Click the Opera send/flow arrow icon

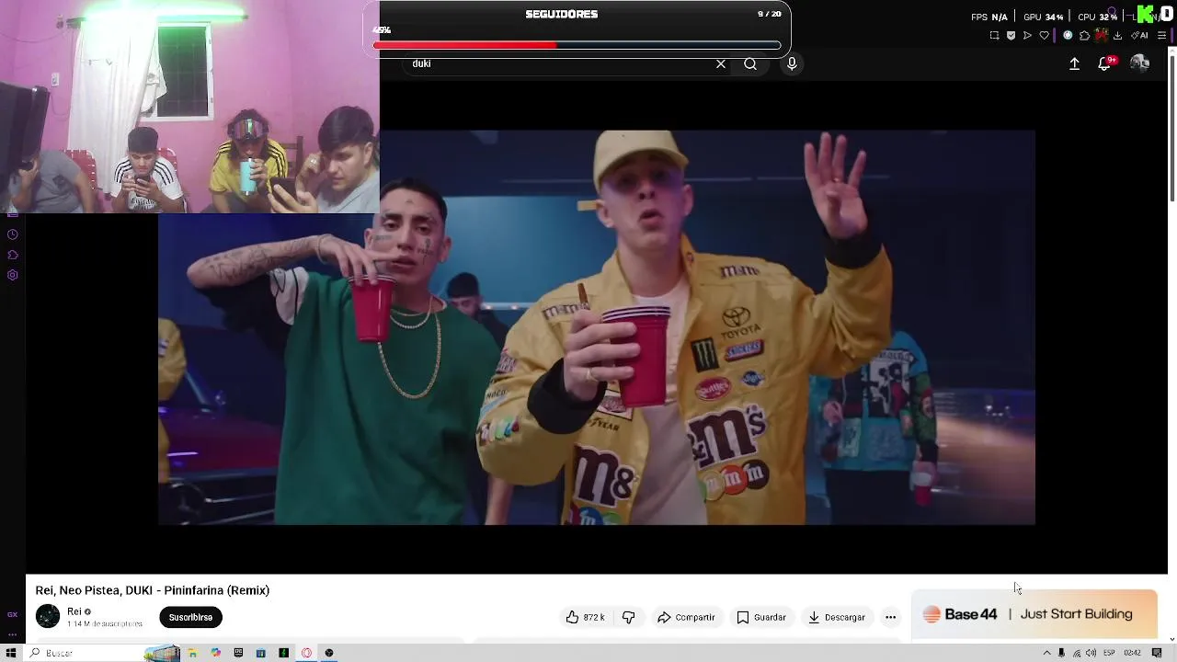[x=1027, y=35]
